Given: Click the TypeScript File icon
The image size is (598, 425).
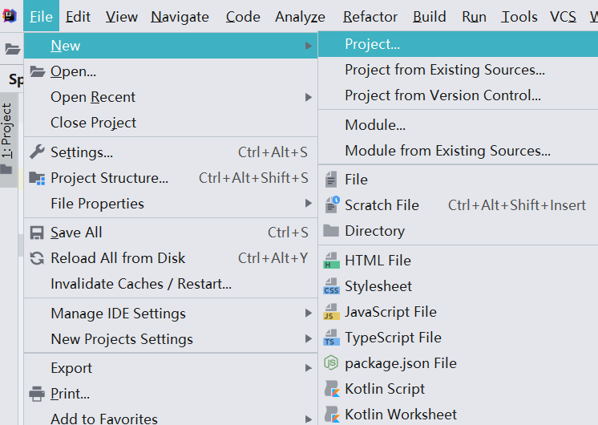Looking at the screenshot, I should (331, 338).
